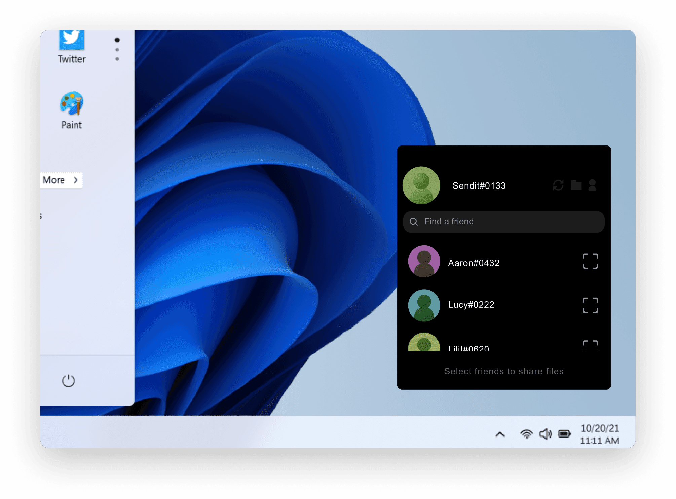Click Lilit#0620's green avatar
Viewport: 676px width, 499px height.
[x=424, y=342]
